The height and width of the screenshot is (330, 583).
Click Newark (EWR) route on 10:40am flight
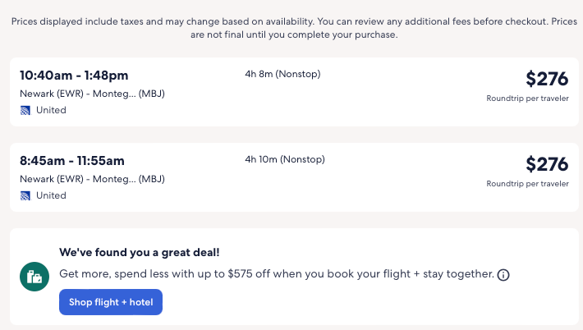pyautogui.click(x=92, y=94)
